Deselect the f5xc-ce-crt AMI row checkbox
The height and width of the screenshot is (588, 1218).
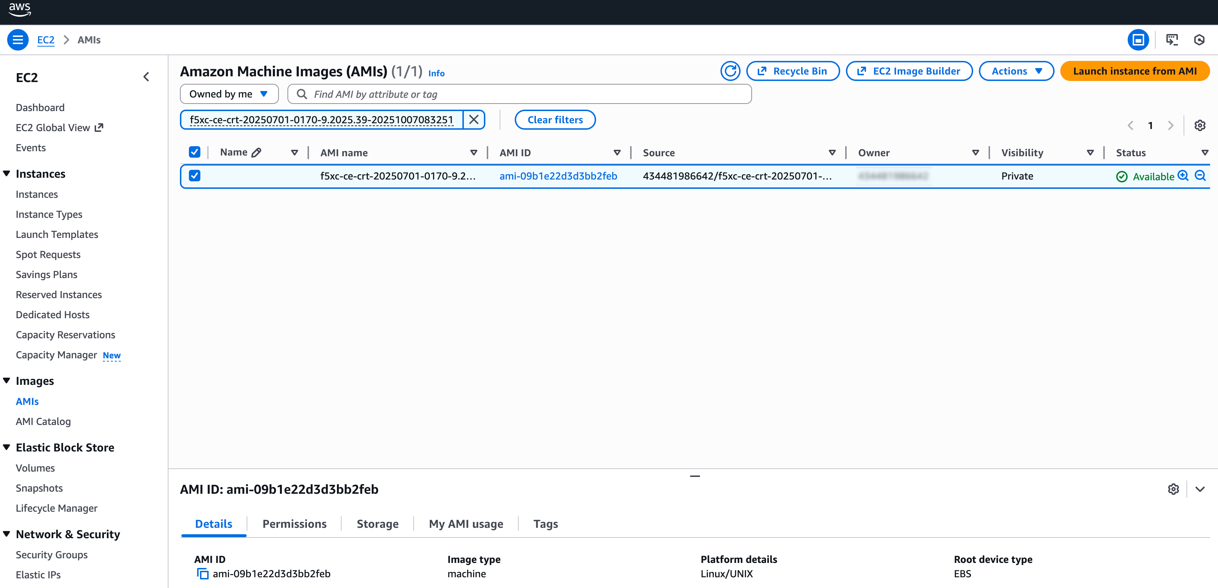point(195,175)
